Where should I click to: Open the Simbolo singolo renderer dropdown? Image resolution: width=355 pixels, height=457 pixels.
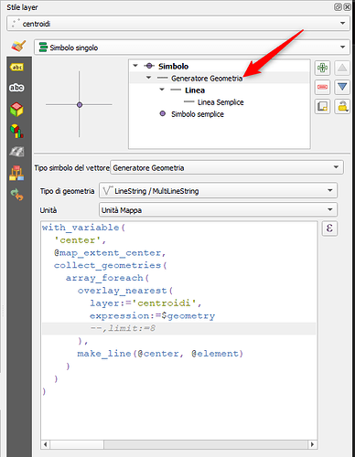[x=192, y=48]
